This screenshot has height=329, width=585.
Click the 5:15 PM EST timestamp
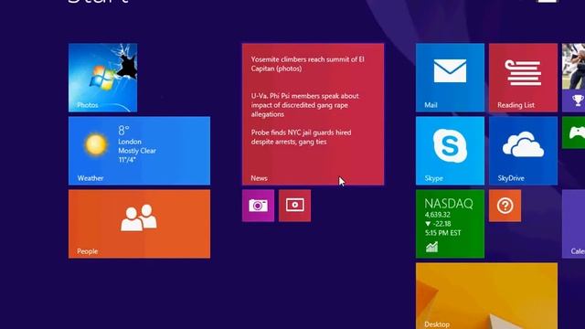click(442, 233)
